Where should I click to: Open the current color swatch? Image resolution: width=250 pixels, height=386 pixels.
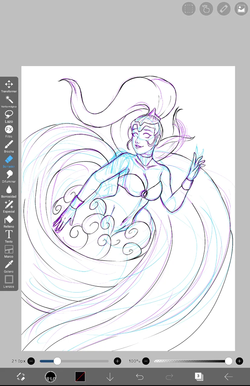80,376
